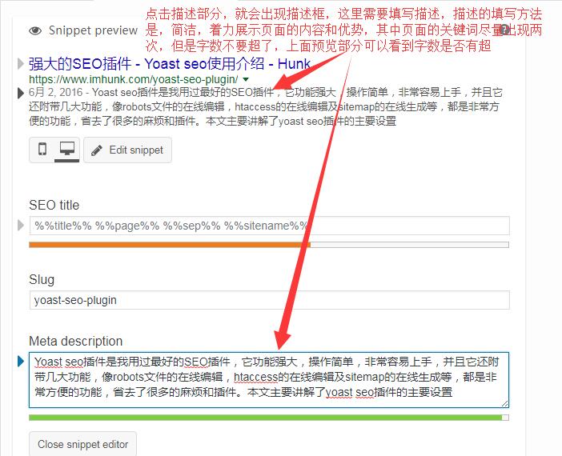Focus the Slug input field
This screenshot has width=562, height=456.
(x=269, y=300)
